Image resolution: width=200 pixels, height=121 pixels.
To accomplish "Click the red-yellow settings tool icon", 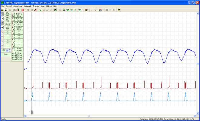I will 86,10.
